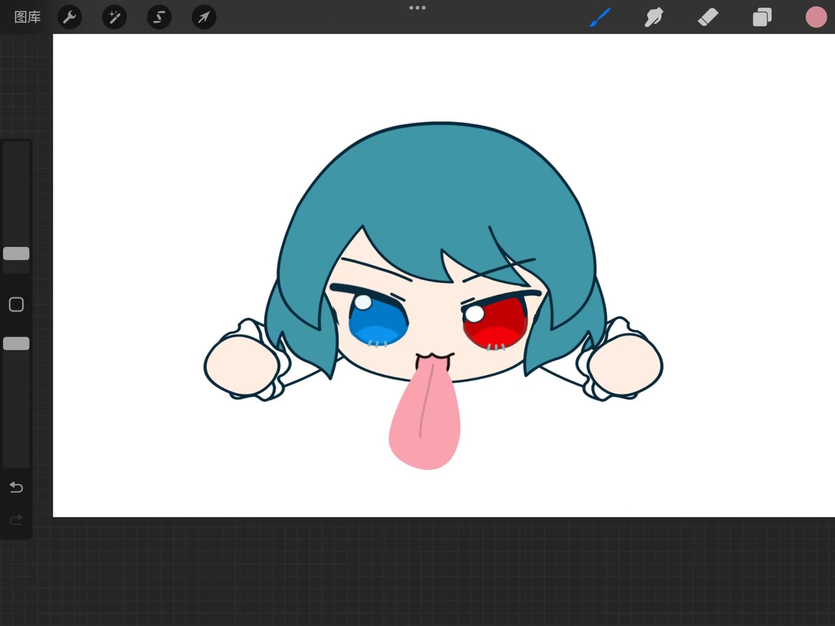Tap the character's red eye on canvas
The height and width of the screenshot is (626, 835).
click(x=495, y=323)
